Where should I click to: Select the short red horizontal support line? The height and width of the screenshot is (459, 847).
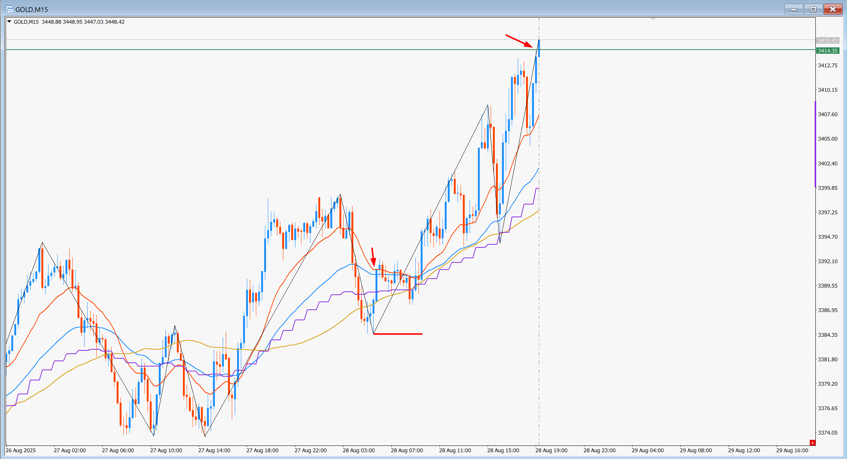click(x=398, y=334)
